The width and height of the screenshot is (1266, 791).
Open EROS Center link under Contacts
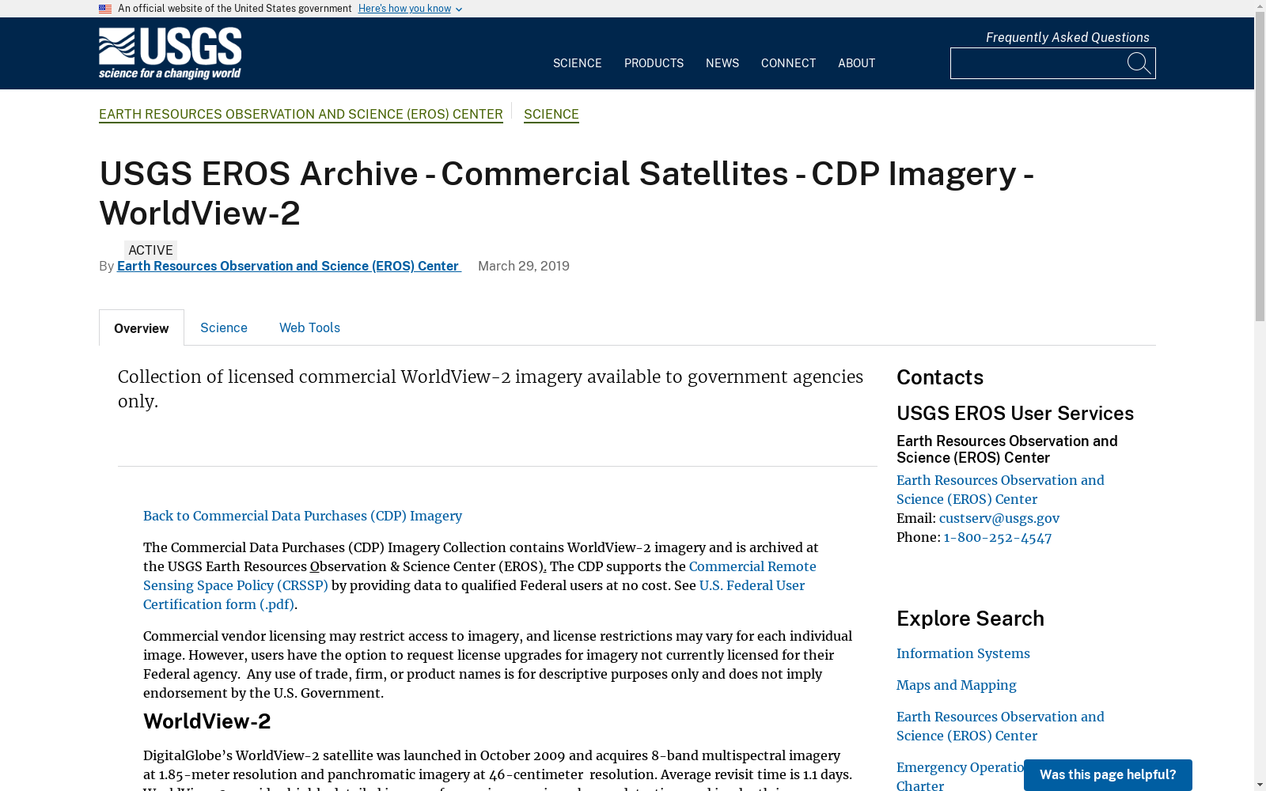[x=1000, y=490]
